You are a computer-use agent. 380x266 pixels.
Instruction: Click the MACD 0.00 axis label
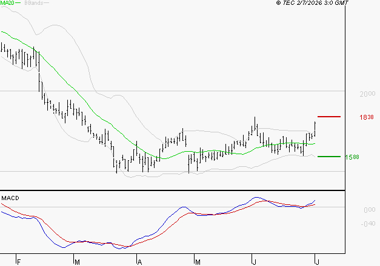point(370,210)
